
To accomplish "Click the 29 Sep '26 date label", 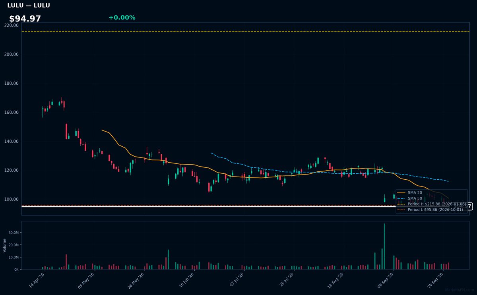I will (436, 280).
